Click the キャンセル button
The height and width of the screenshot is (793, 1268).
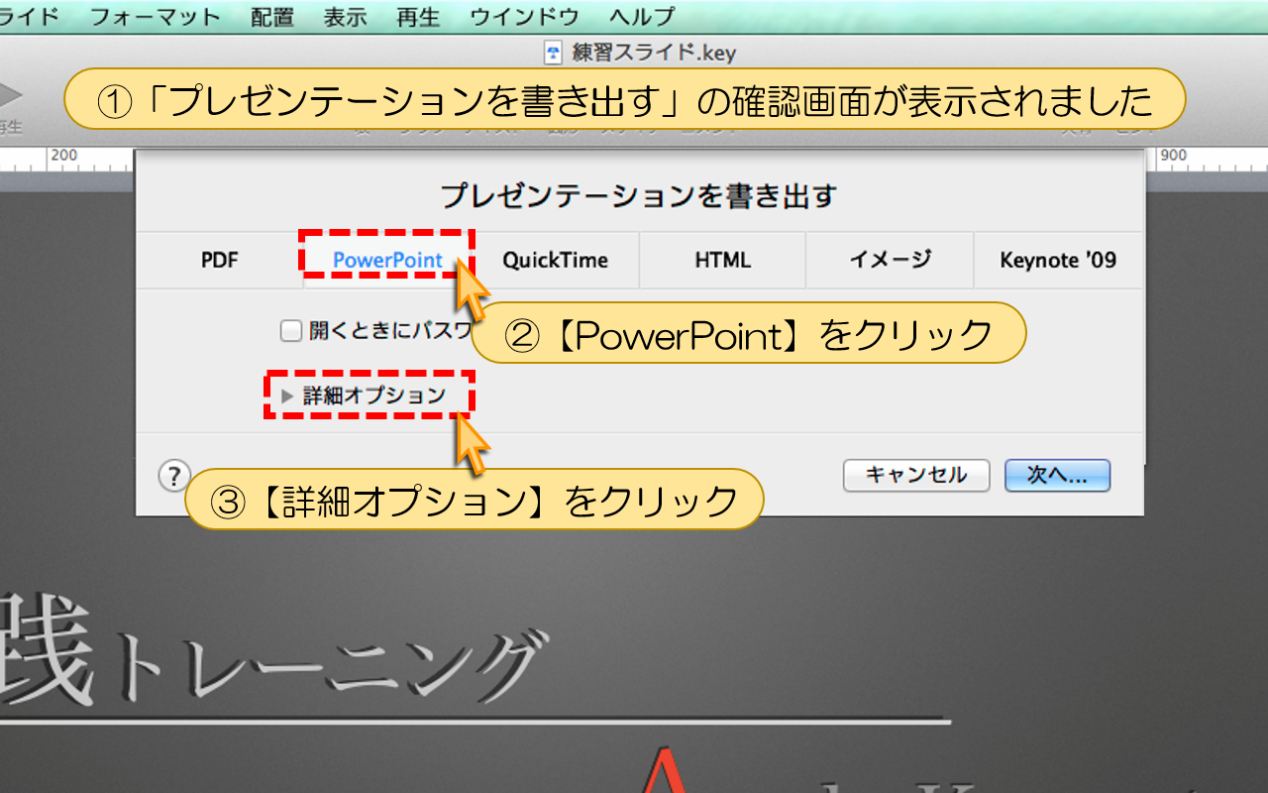[916, 476]
